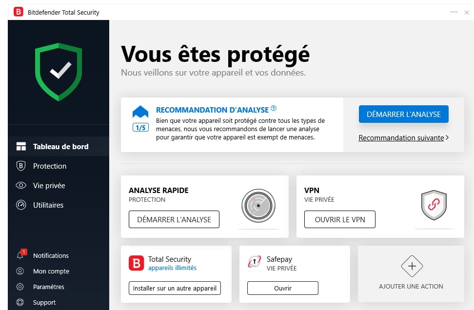Open Support in the sidebar
Image resolution: width=474 pixels, height=310 pixels.
[x=59, y=302]
